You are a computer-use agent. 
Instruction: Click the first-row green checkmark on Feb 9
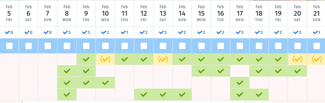pyautogui.click(x=86, y=59)
